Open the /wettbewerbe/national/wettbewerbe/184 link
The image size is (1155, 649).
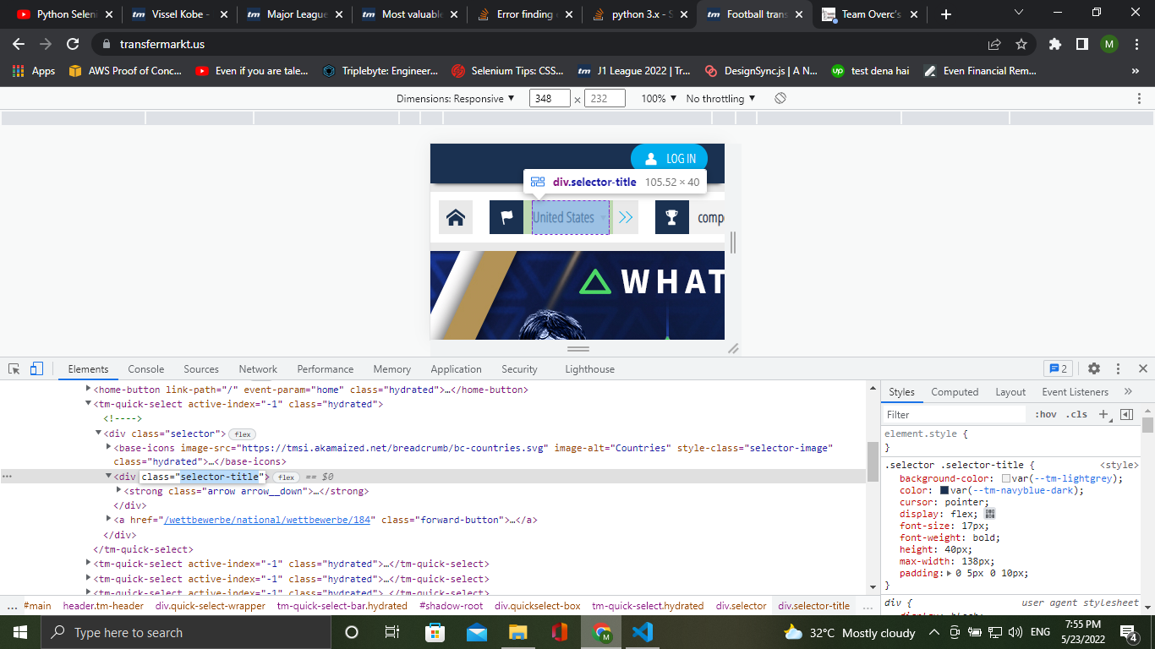point(267,520)
